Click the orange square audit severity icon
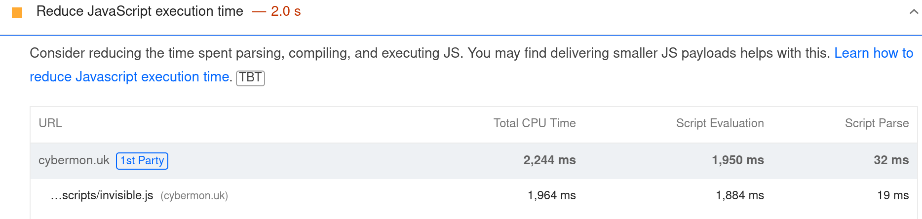The image size is (922, 219). 17,12
